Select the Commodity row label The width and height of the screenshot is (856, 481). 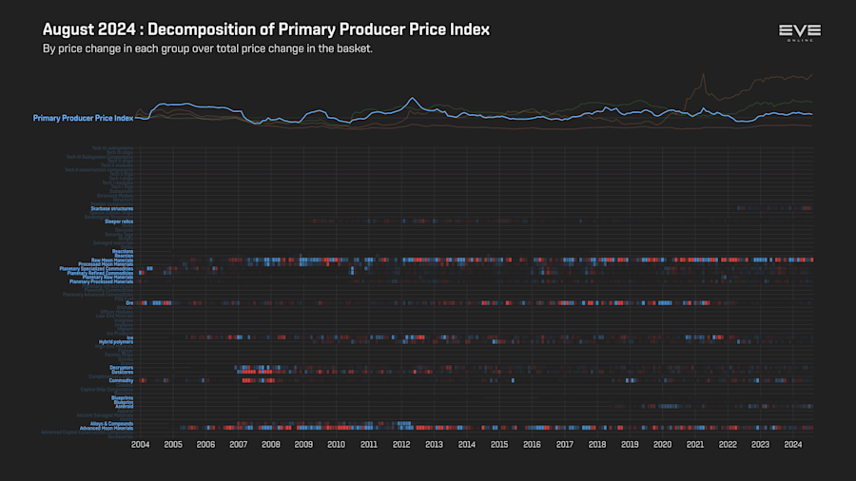tap(121, 380)
